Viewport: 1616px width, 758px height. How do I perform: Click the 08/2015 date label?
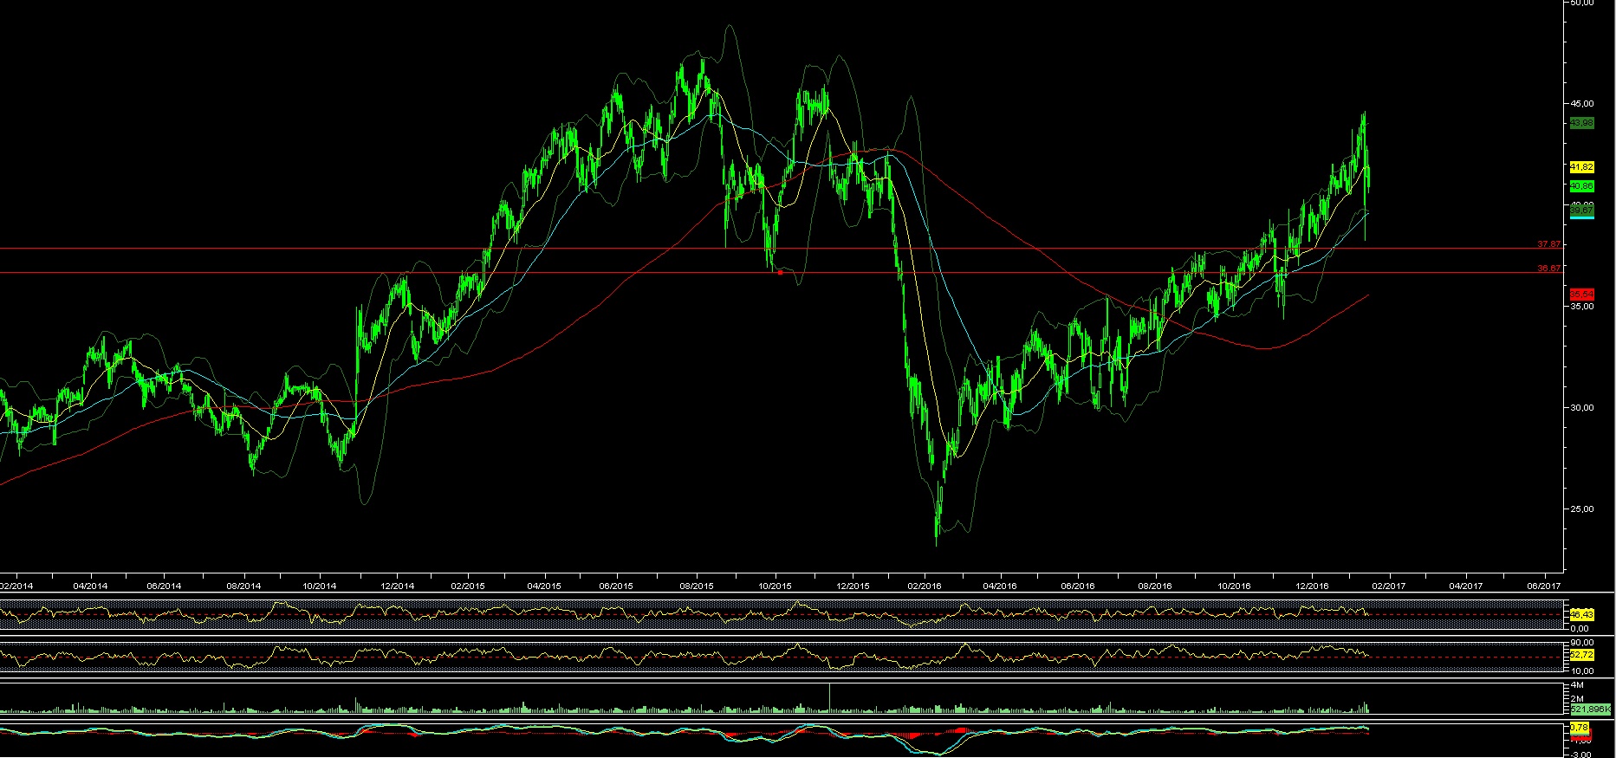696,586
